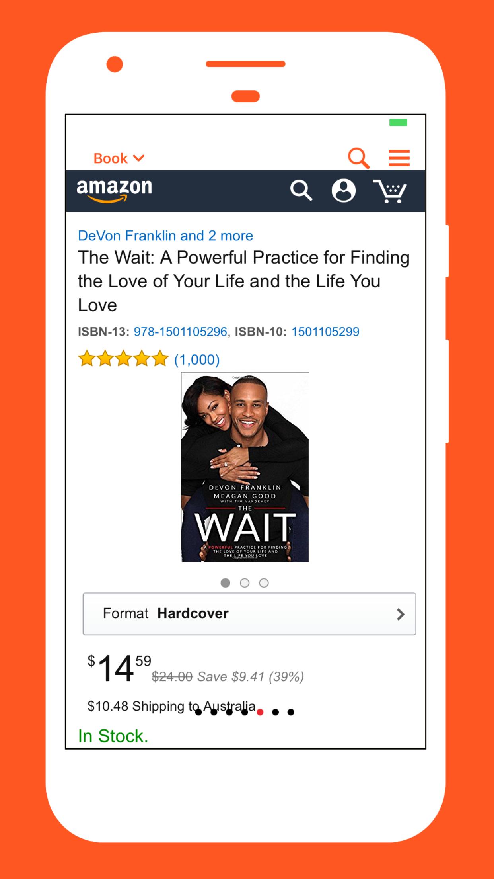Open DeVon Franklin and 2 more link
The width and height of the screenshot is (494, 879).
165,236
